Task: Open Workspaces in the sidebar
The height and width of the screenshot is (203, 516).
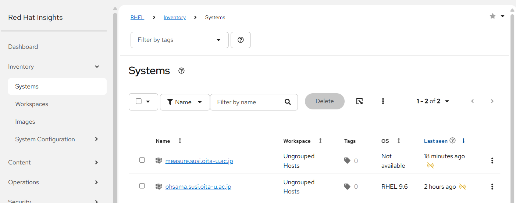Action: coord(32,104)
